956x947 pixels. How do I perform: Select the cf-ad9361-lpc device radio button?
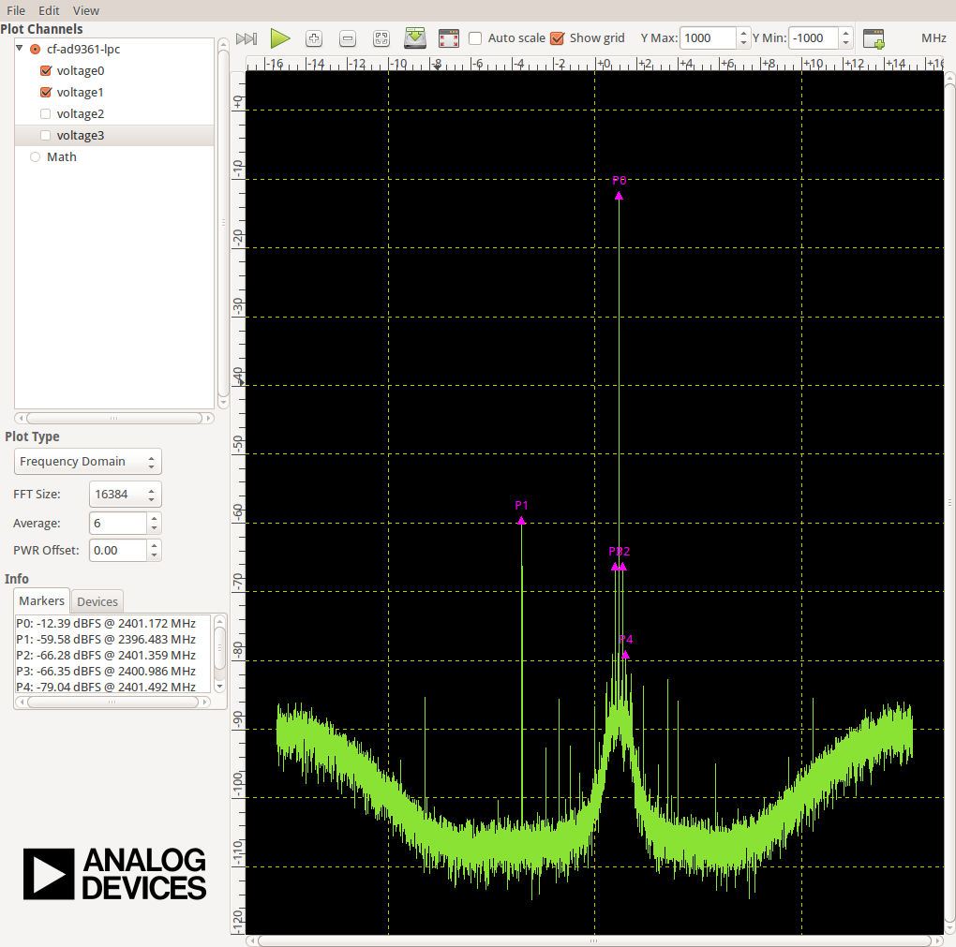click(36, 49)
